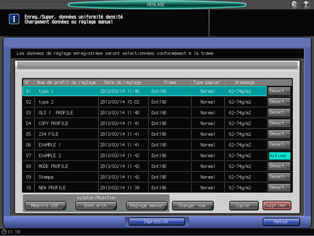Toggle Désact. for profile type 2
314x236 pixels.
279,102
